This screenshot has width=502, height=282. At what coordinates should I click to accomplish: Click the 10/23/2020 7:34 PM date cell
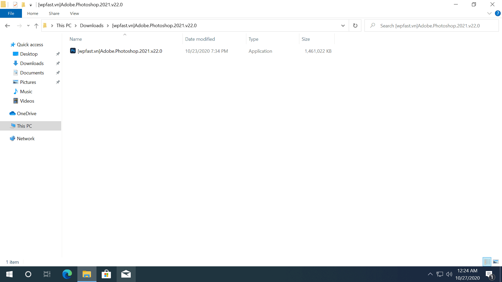pos(207,51)
